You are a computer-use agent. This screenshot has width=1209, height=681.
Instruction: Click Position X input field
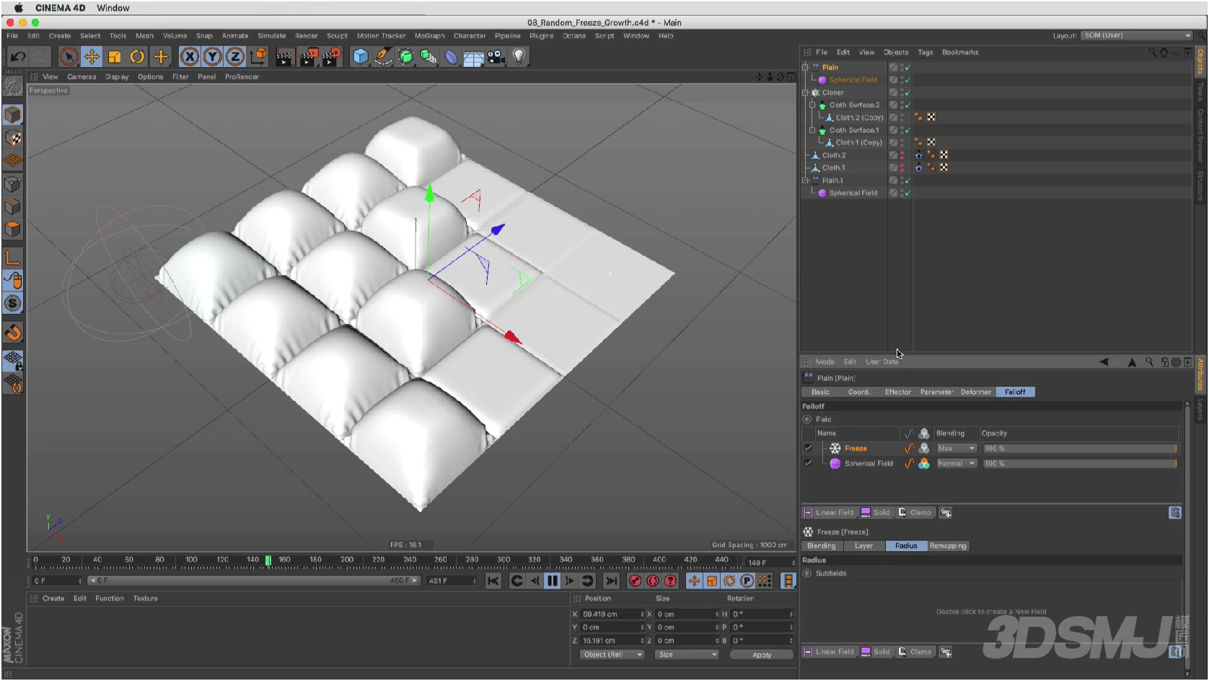point(612,614)
